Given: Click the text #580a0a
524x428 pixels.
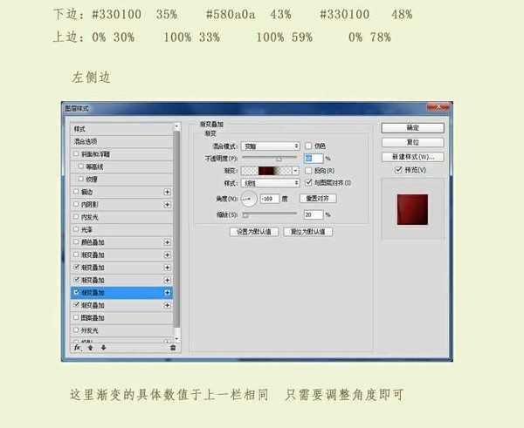Looking at the screenshot, I should point(231,14).
